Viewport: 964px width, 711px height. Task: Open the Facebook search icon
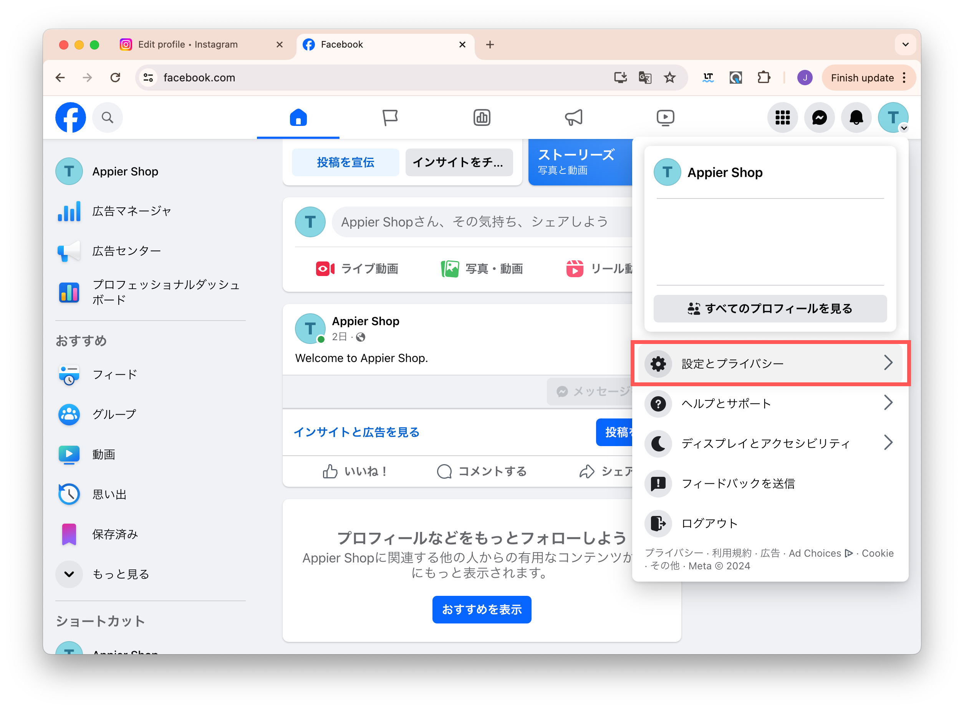pyautogui.click(x=108, y=117)
